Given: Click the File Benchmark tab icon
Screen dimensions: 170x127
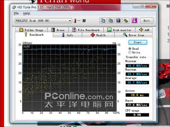Looking at the screenshot, I should [74, 30].
